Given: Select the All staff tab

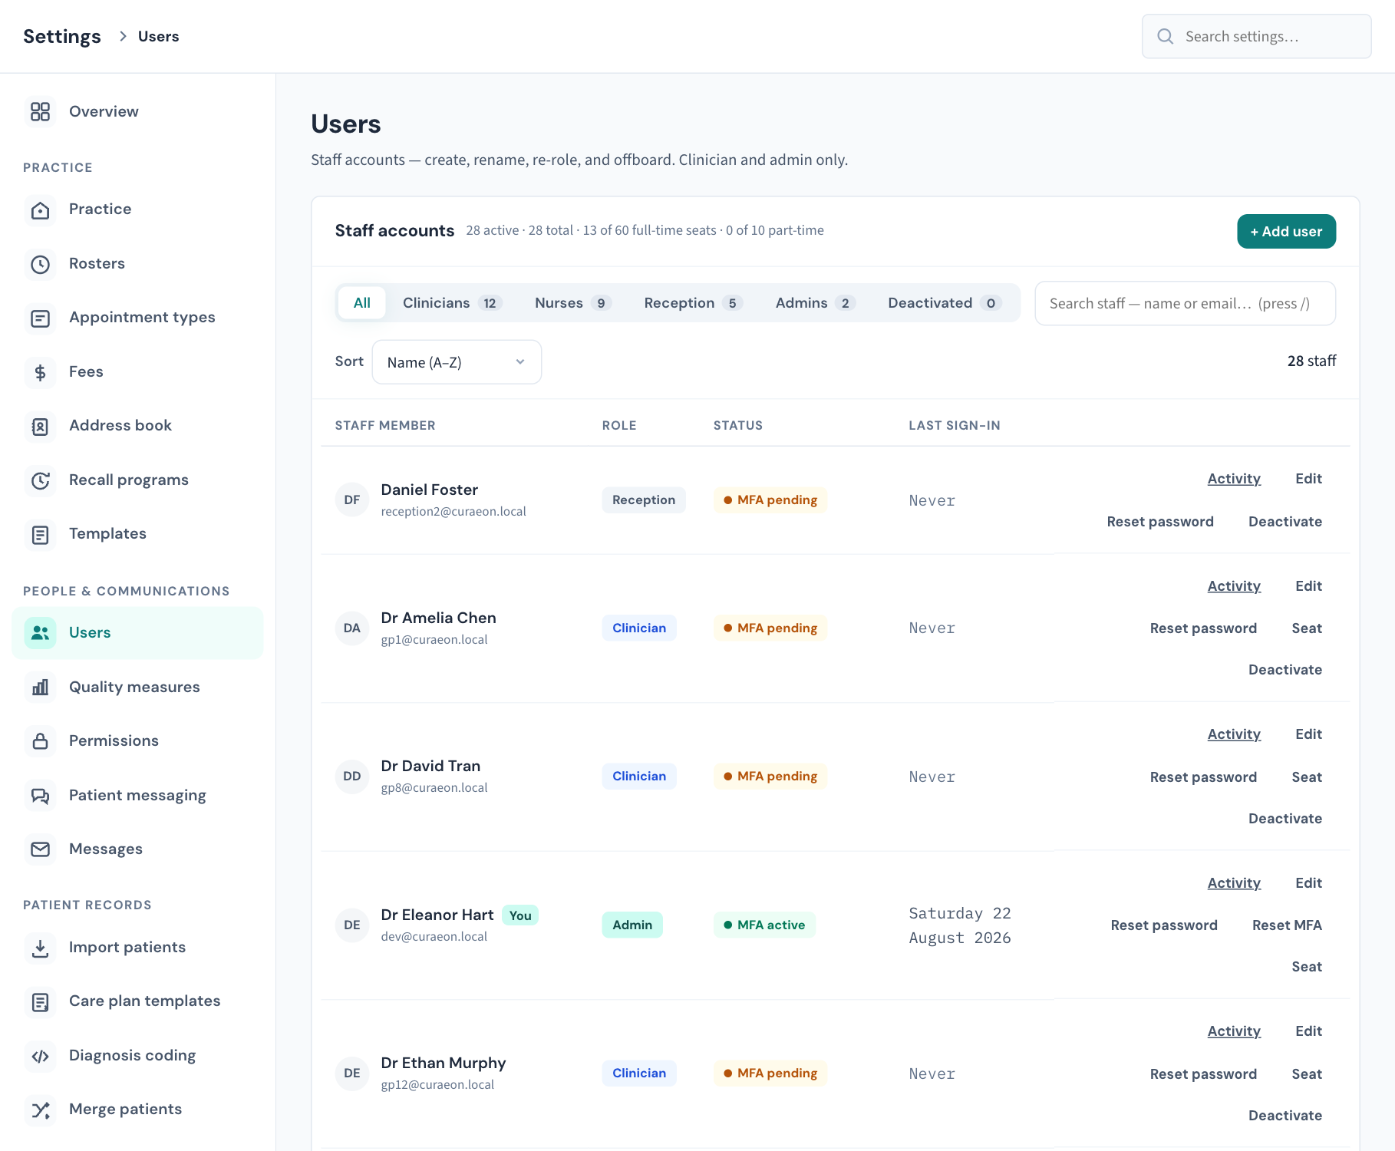Looking at the screenshot, I should [x=362, y=303].
